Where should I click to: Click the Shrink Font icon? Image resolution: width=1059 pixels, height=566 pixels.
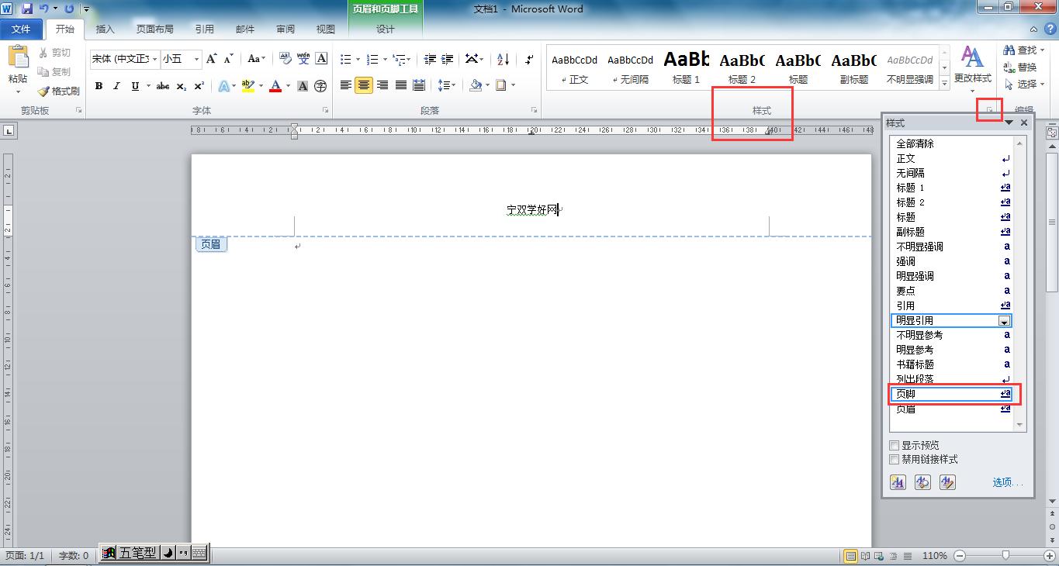[x=229, y=59]
